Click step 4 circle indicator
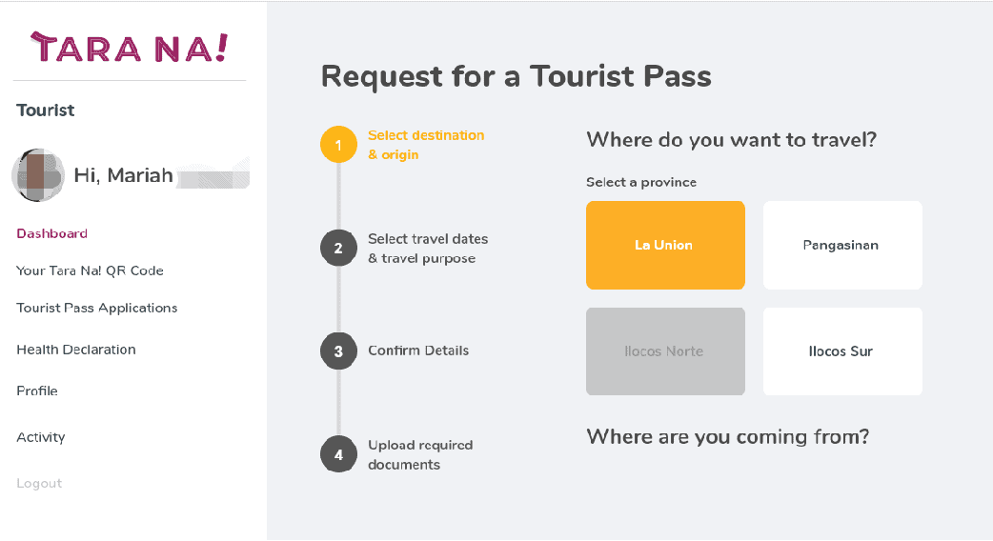 338,455
